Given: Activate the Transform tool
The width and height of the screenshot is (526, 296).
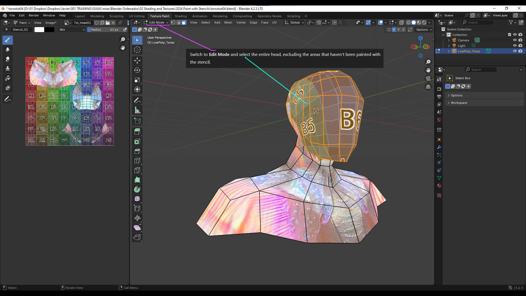Looking at the screenshot, I should point(137,89).
